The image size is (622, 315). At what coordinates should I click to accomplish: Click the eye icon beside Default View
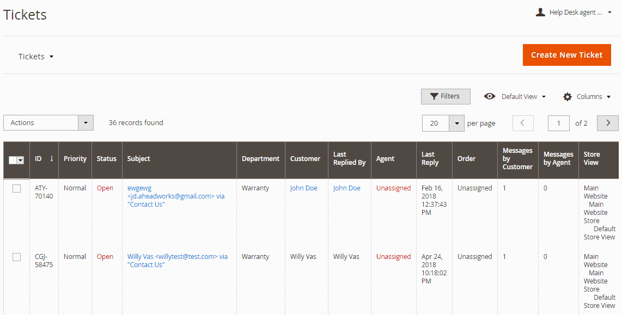click(490, 96)
